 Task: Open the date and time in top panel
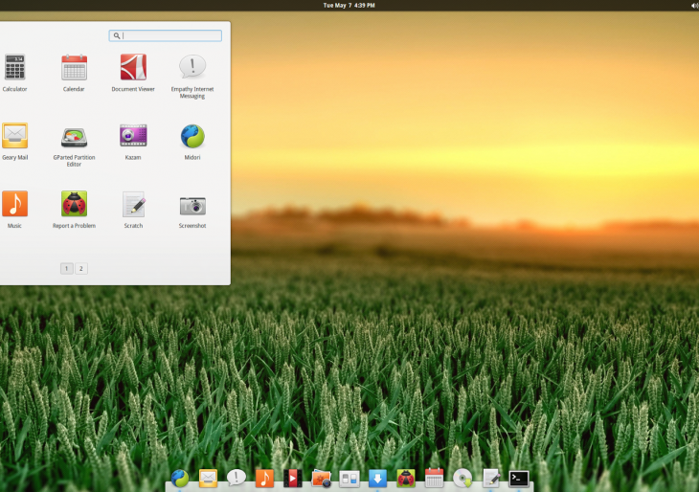[349, 5]
